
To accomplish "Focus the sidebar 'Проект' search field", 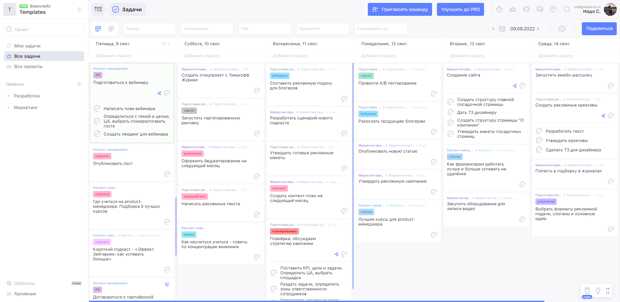I will [44, 29].
